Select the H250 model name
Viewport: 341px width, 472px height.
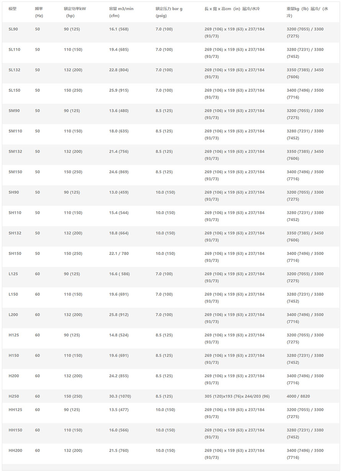14,396
